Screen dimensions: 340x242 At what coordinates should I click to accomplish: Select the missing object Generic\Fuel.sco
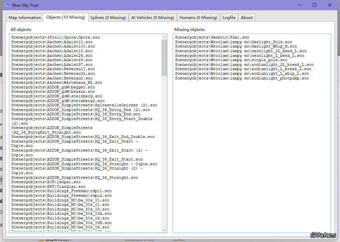(212, 38)
